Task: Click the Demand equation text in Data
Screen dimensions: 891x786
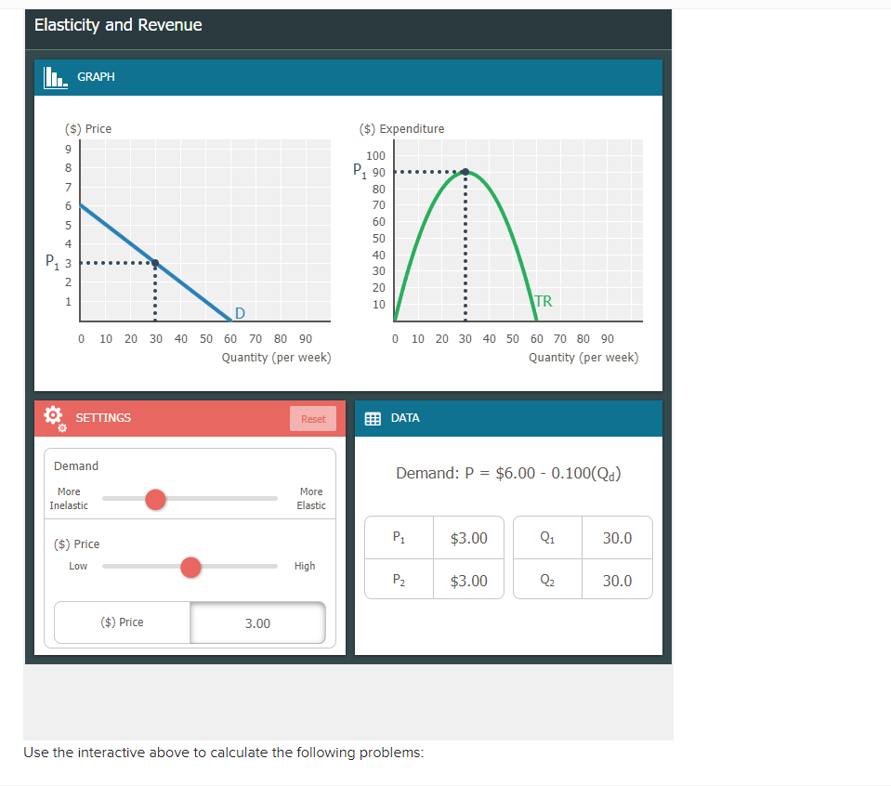Action: [508, 474]
